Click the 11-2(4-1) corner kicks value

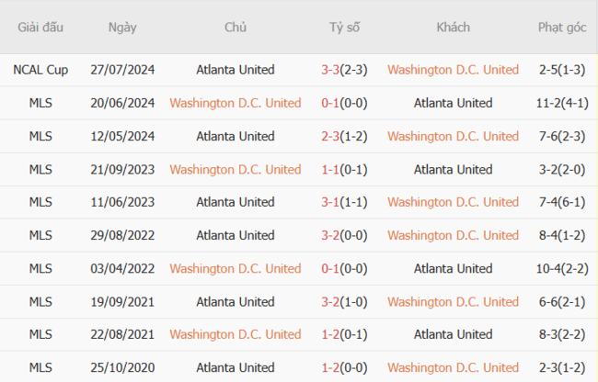[x=562, y=103]
